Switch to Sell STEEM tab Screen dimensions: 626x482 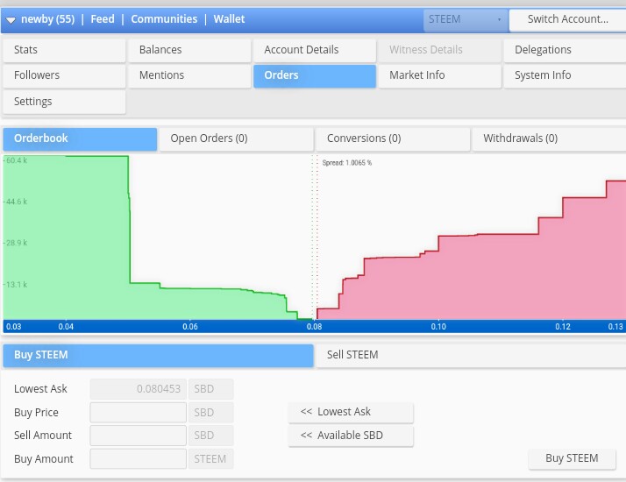471,355
